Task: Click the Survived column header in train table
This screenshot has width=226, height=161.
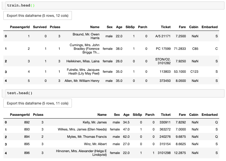Action: (40, 27)
